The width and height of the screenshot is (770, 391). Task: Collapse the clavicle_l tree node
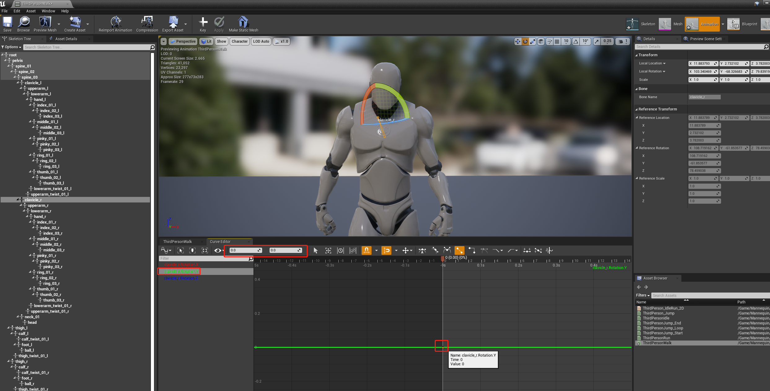click(18, 83)
